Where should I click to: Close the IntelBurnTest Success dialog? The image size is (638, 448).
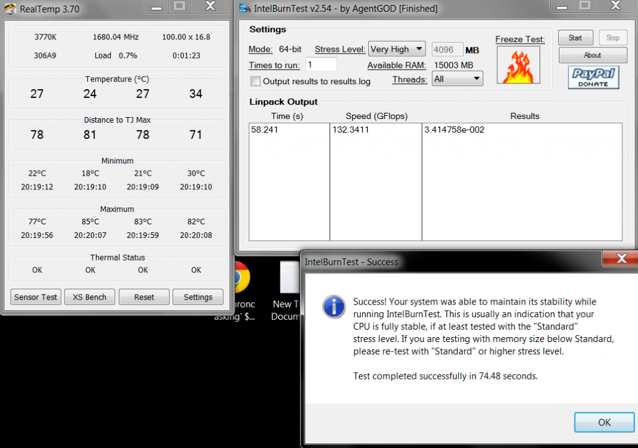(x=621, y=259)
